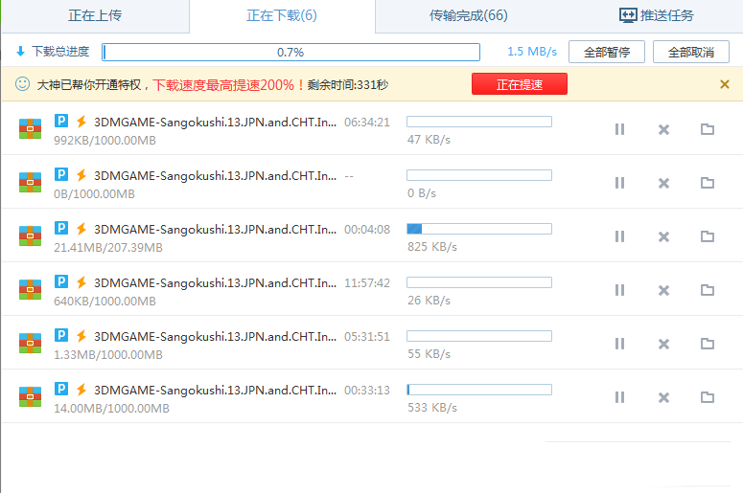Pause the download showing 14.00MB/1000.00MB

click(x=619, y=397)
